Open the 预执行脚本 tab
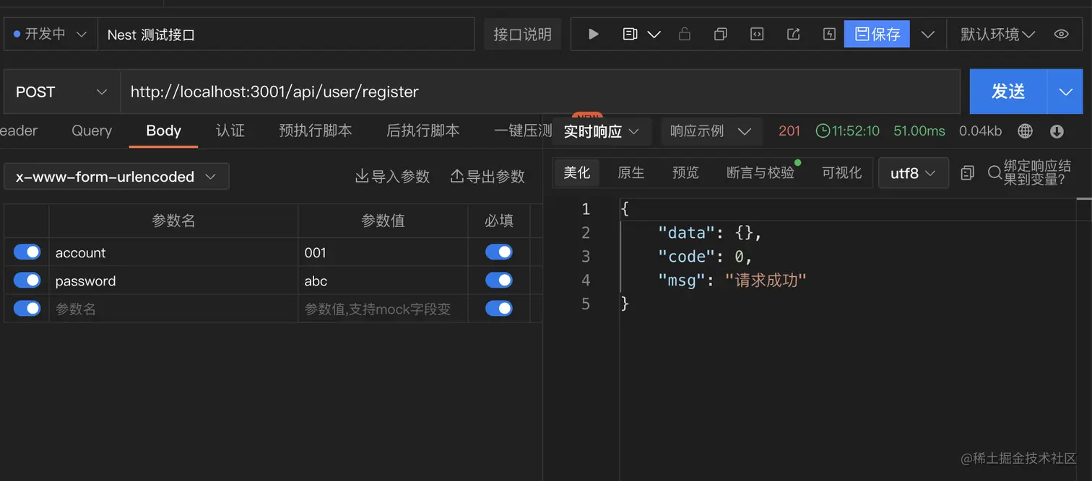This screenshot has width=1092, height=481. (x=316, y=131)
